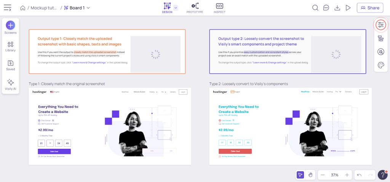Open the search magnifier icon

[315, 8]
